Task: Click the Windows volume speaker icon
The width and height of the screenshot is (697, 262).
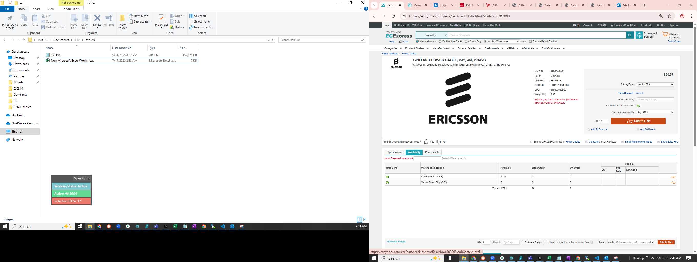Action: [658, 258]
